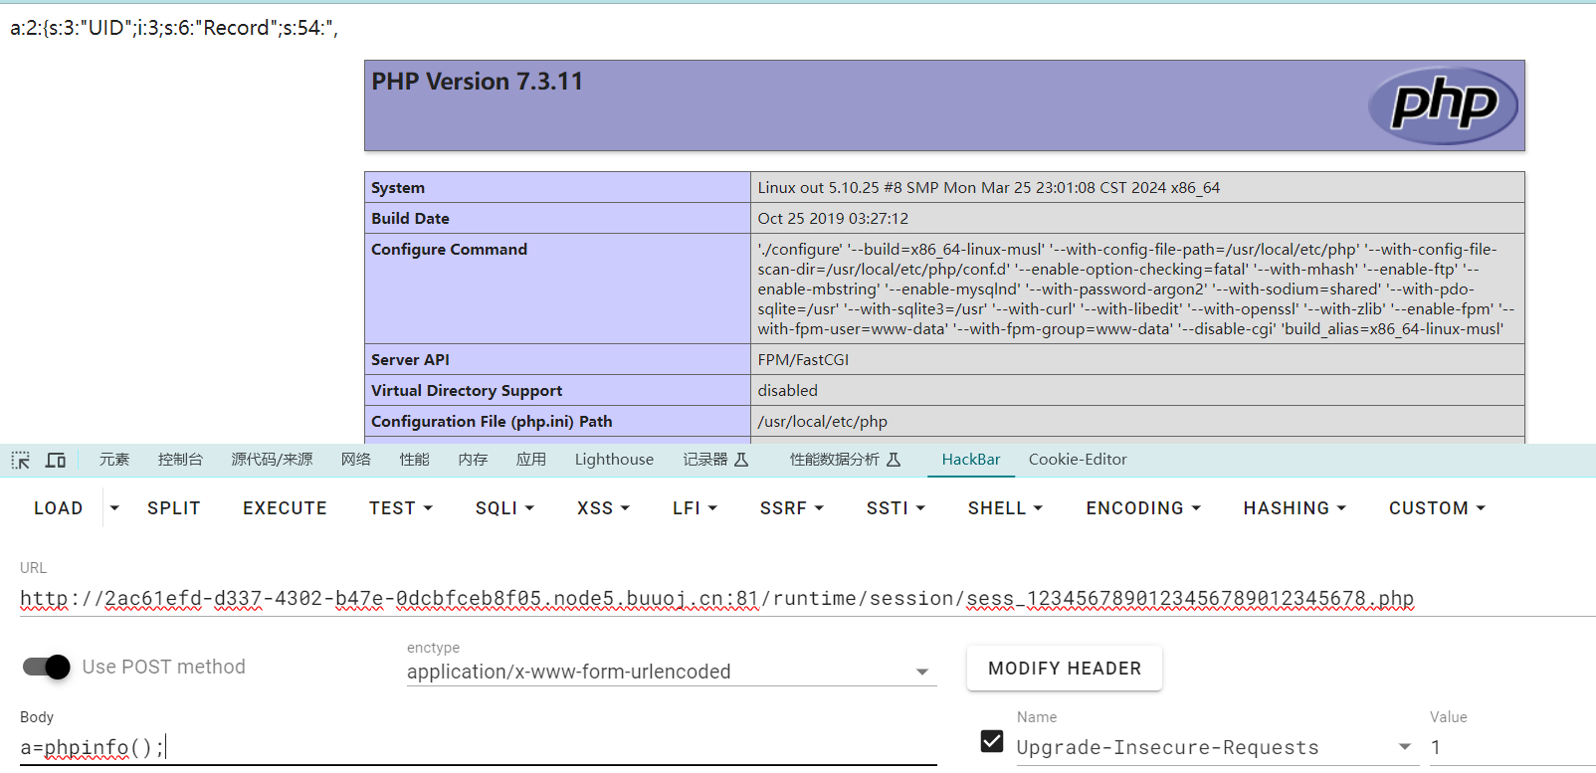1596x773 pixels.
Task: Open the LOAD dropdown arrow
Action: click(x=114, y=508)
